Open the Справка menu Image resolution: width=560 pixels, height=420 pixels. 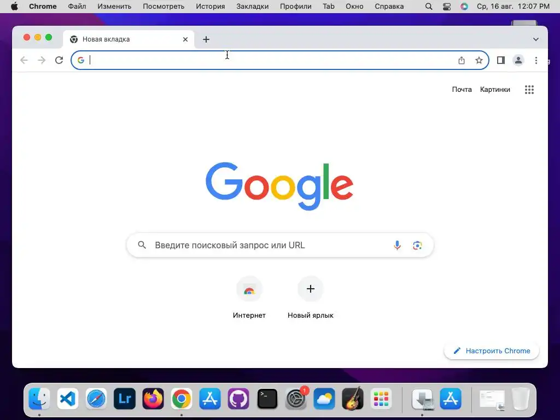point(389,7)
